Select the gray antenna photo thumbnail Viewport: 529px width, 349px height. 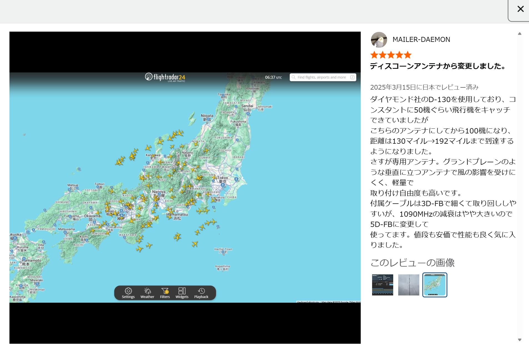pyautogui.click(x=408, y=285)
